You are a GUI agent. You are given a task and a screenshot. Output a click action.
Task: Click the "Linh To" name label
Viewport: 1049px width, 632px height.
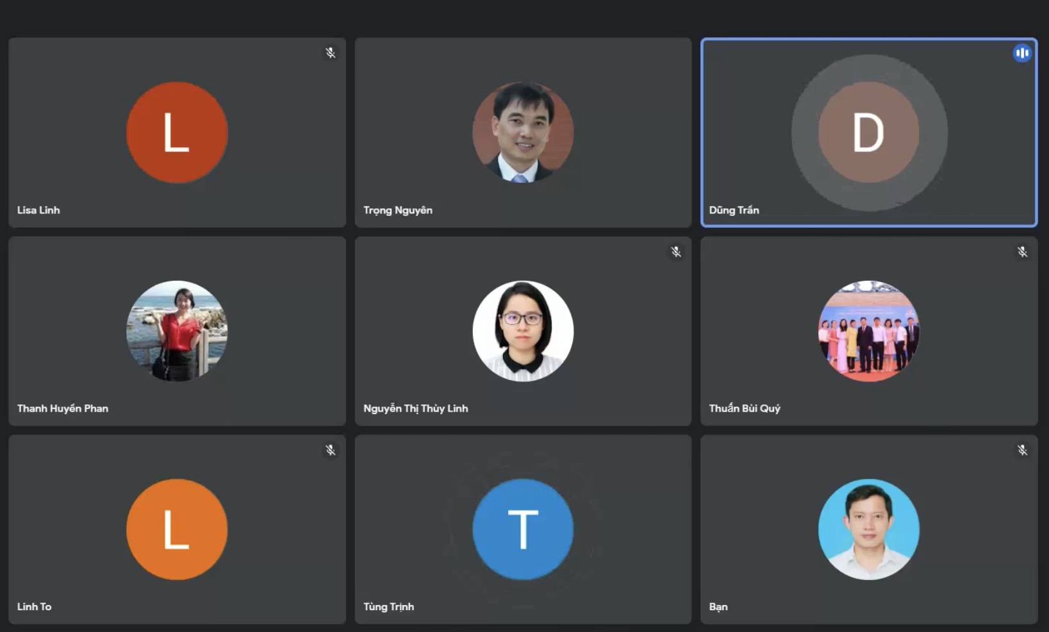34,606
